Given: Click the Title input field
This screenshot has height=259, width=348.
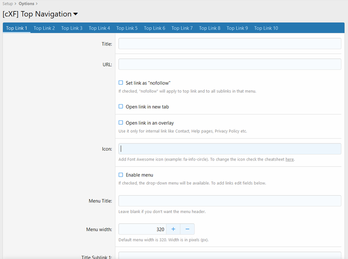Looking at the screenshot, I should (230, 44).
